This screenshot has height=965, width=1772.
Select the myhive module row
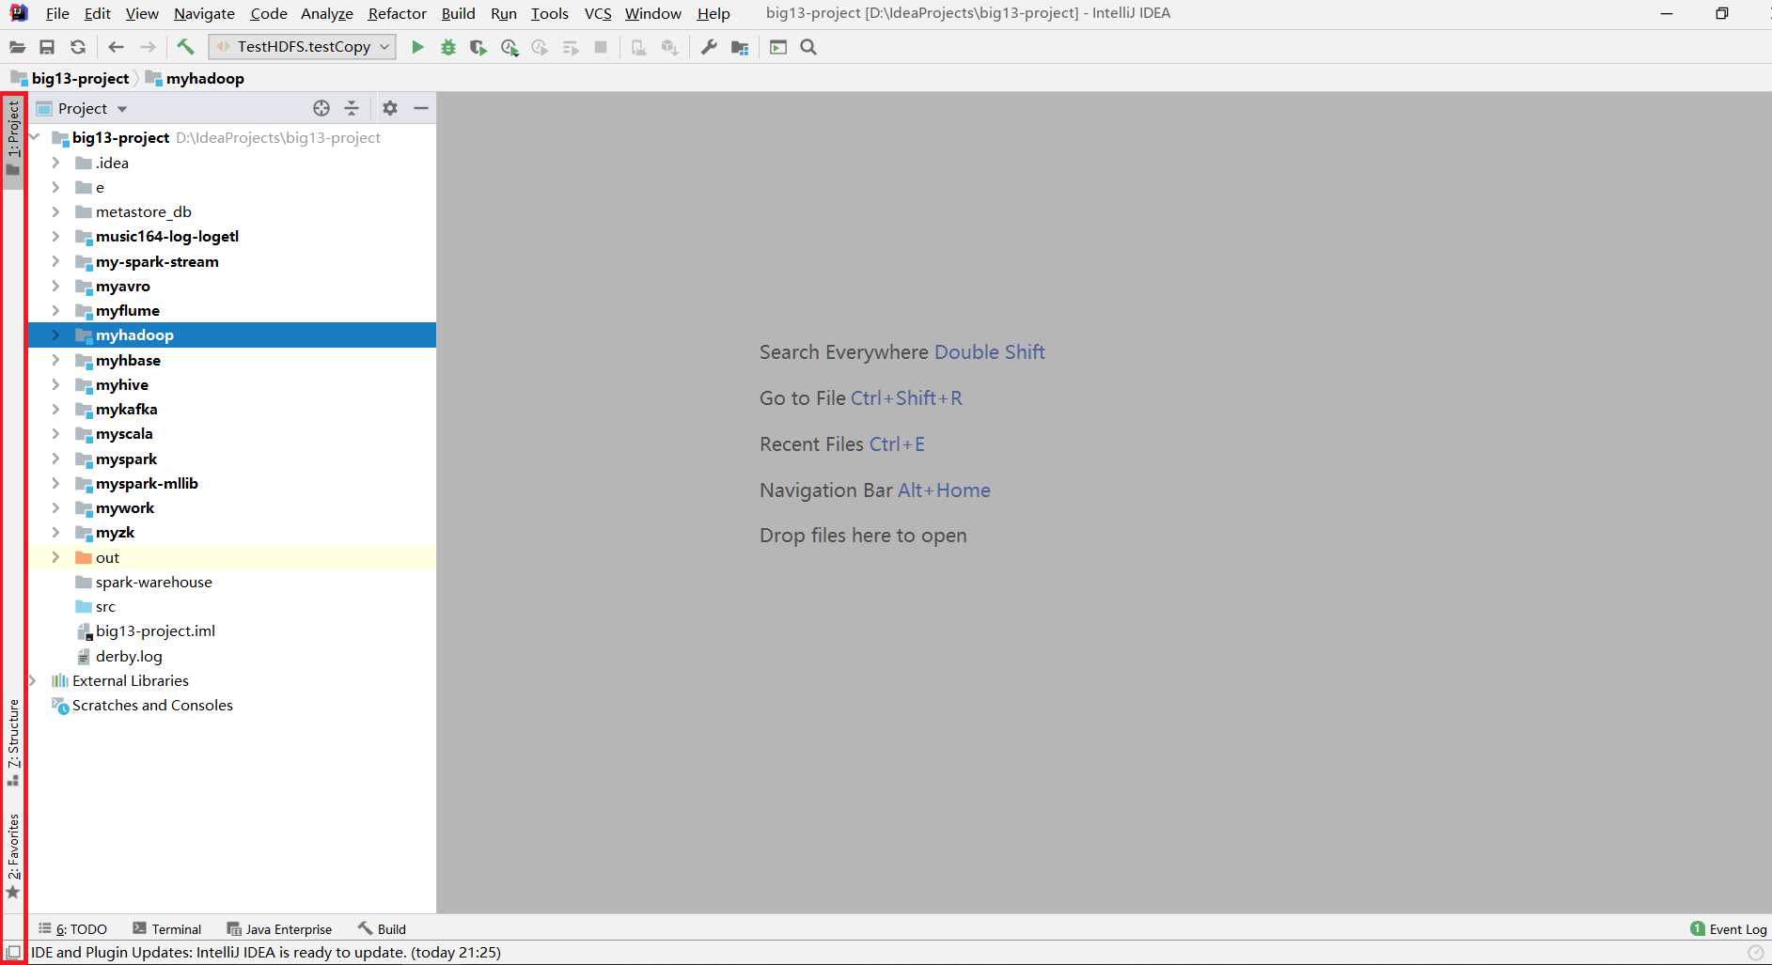pyautogui.click(x=231, y=384)
